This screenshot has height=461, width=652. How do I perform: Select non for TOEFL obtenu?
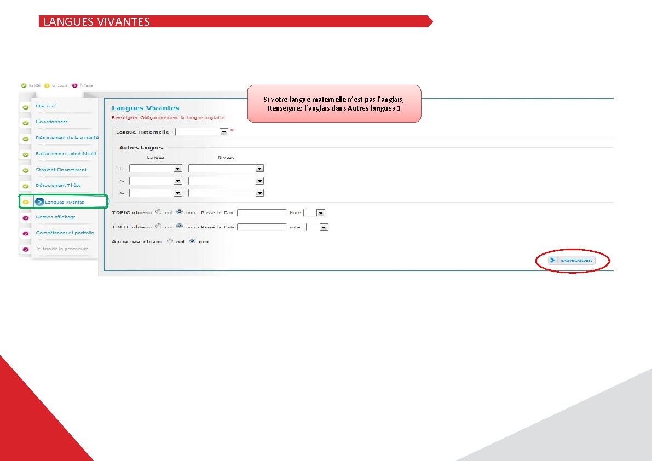click(x=180, y=227)
